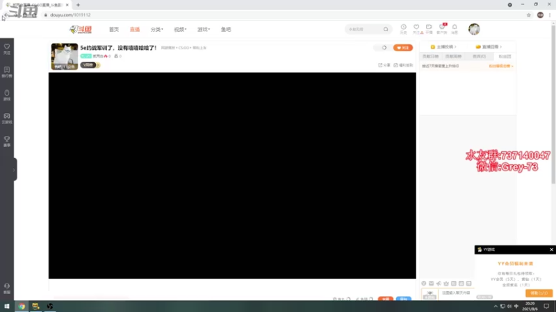The width and height of the screenshot is (556, 312).
Task: Switch to the 贡献日榜 tab
Action: point(430,56)
